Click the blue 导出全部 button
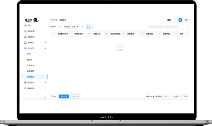Viewport: 212px width, 126px height. pyautogui.click(x=64, y=96)
